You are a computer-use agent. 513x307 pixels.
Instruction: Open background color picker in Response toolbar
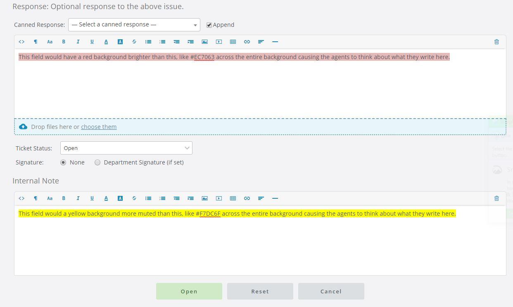120,42
